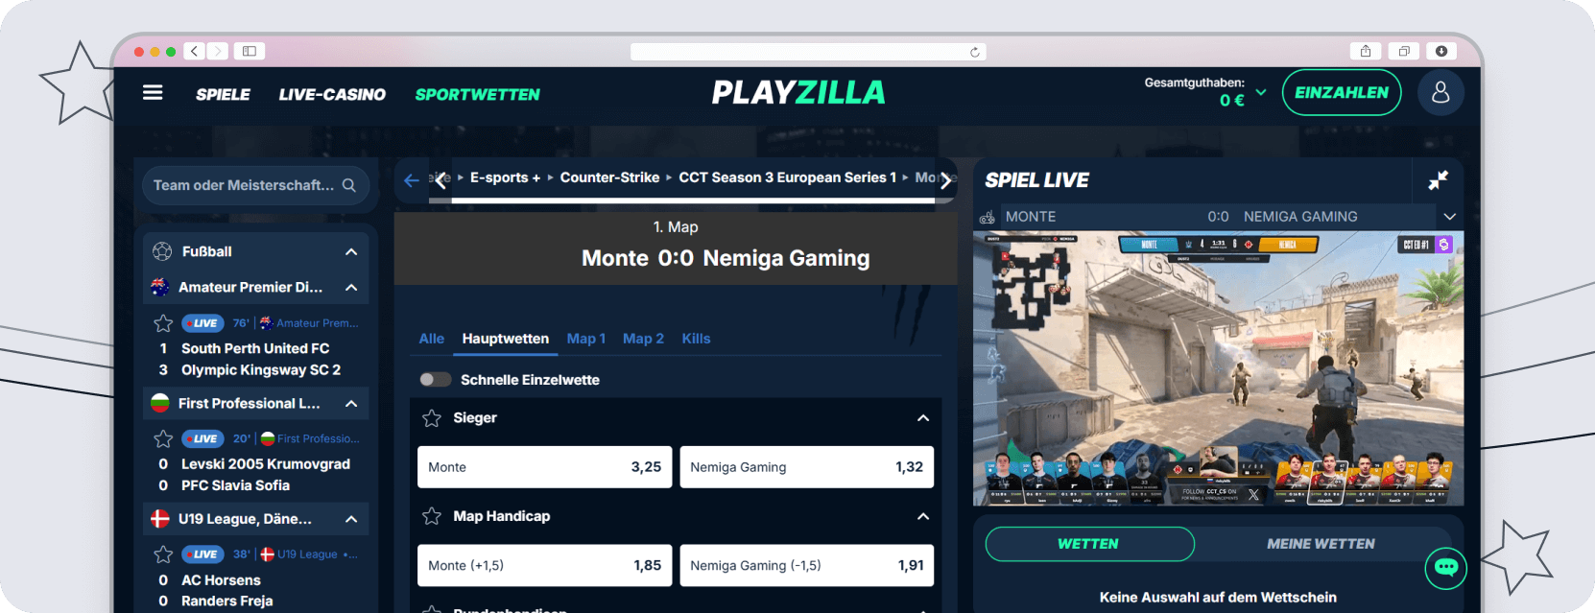Collapse the Spiel Live panel
This screenshot has height=613, width=1595.
pyautogui.click(x=1438, y=180)
